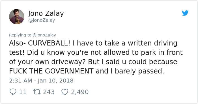
Task: Click the words 'barely passed.'
Action: pos(139,71)
